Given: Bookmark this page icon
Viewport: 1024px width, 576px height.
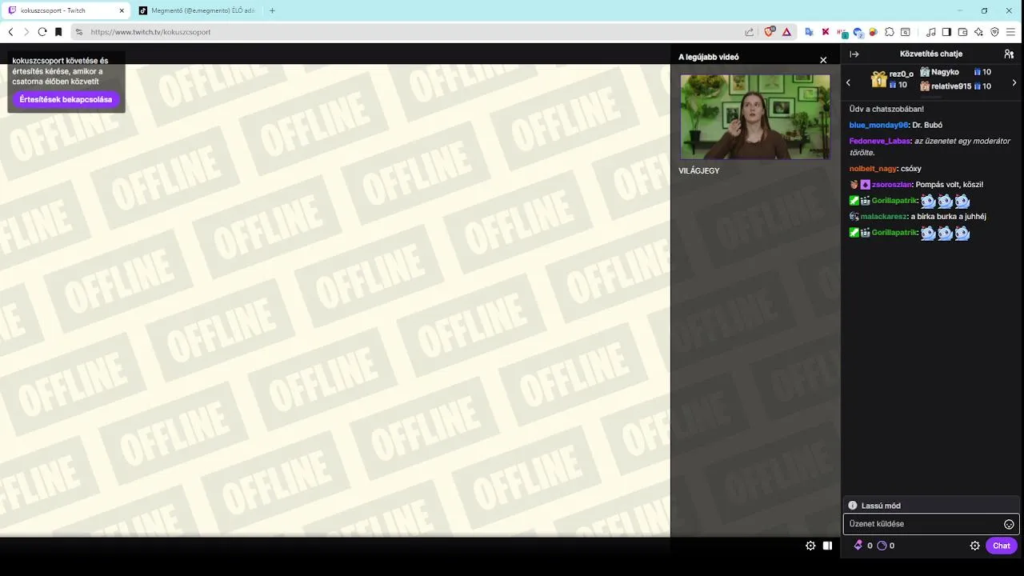Looking at the screenshot, I should click(x=58, y=32).
